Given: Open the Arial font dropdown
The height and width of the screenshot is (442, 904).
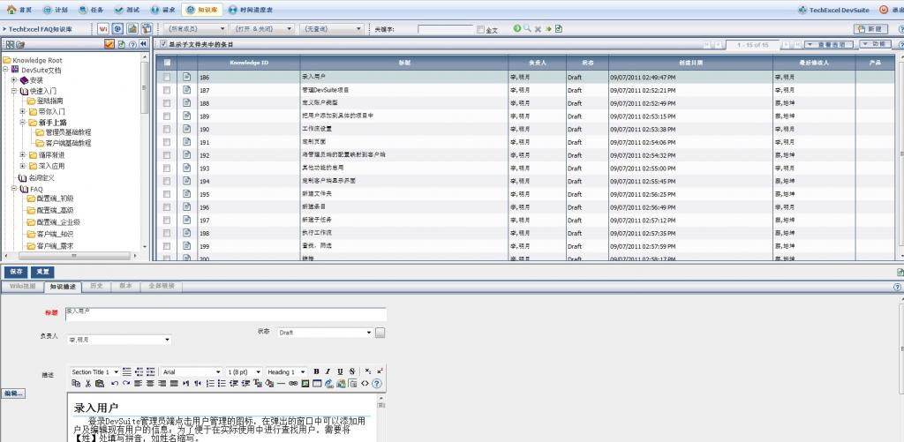Looking at the screenshot, I should [218, 371].
